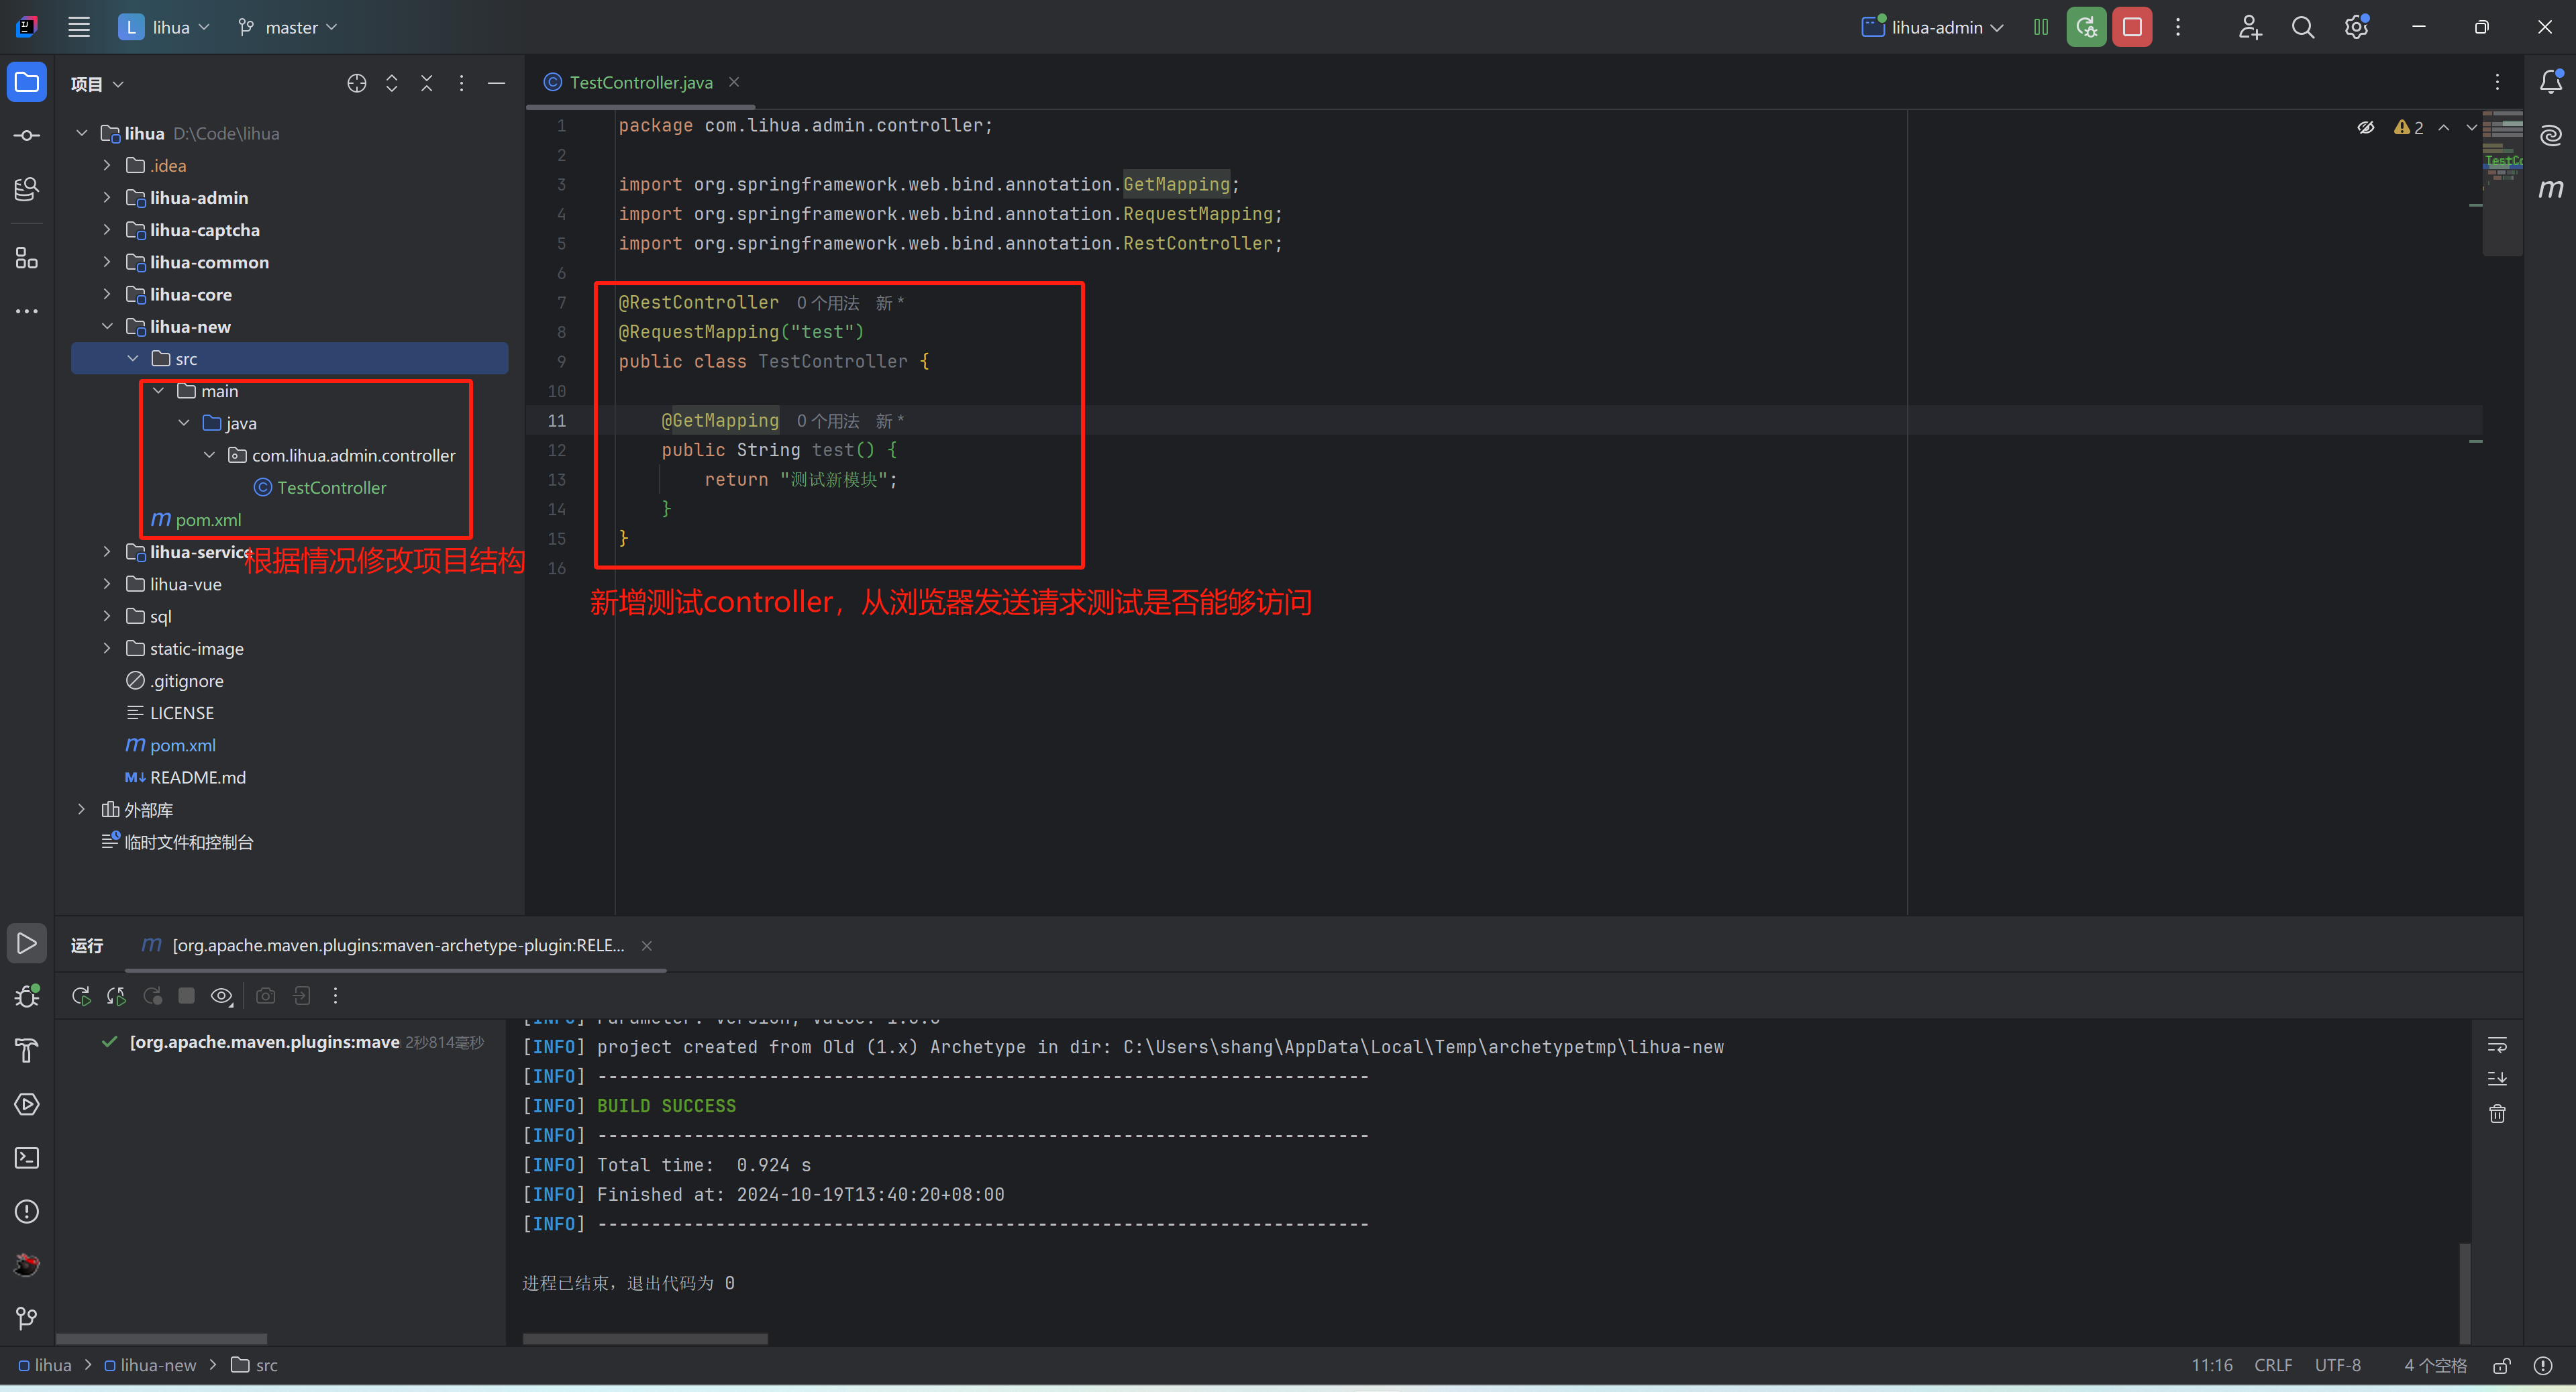Open Notifications bell icon
This screenshot has width=2576, height=1392.
(2551, 82)
